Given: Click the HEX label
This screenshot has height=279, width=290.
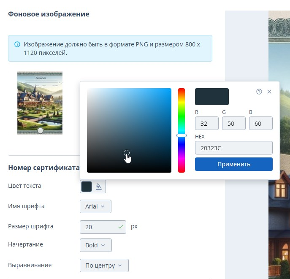Looking at the screenshot, I should (200, 136).
